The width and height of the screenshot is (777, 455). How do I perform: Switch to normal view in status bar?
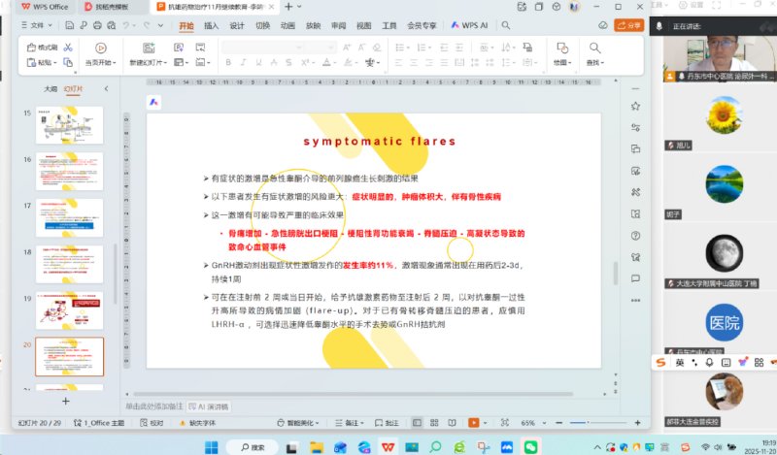click(x=417, y=423)
